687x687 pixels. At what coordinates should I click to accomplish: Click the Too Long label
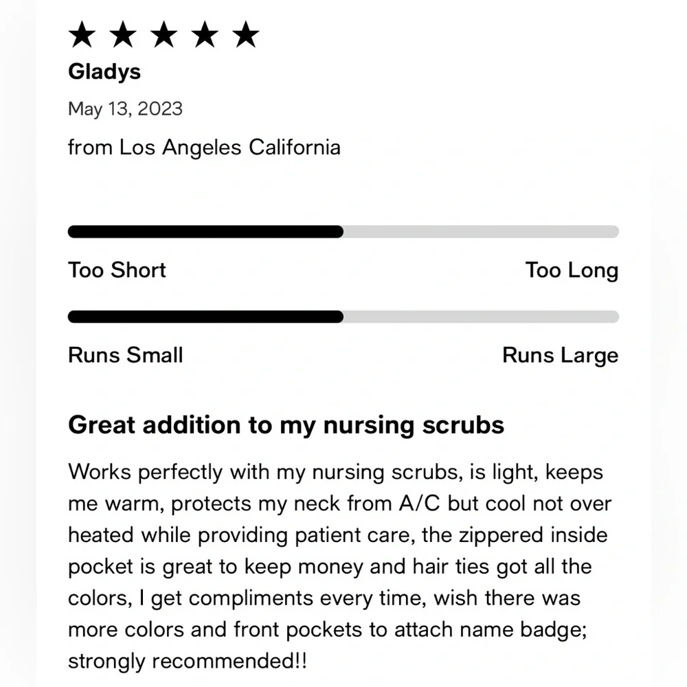(572, 270)
